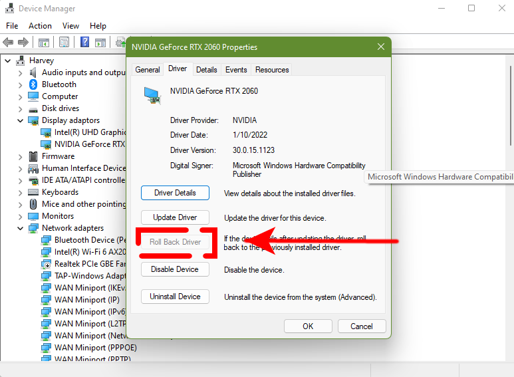
Task: Click the Show/Hide console tree icon
Action: (44, 43)
